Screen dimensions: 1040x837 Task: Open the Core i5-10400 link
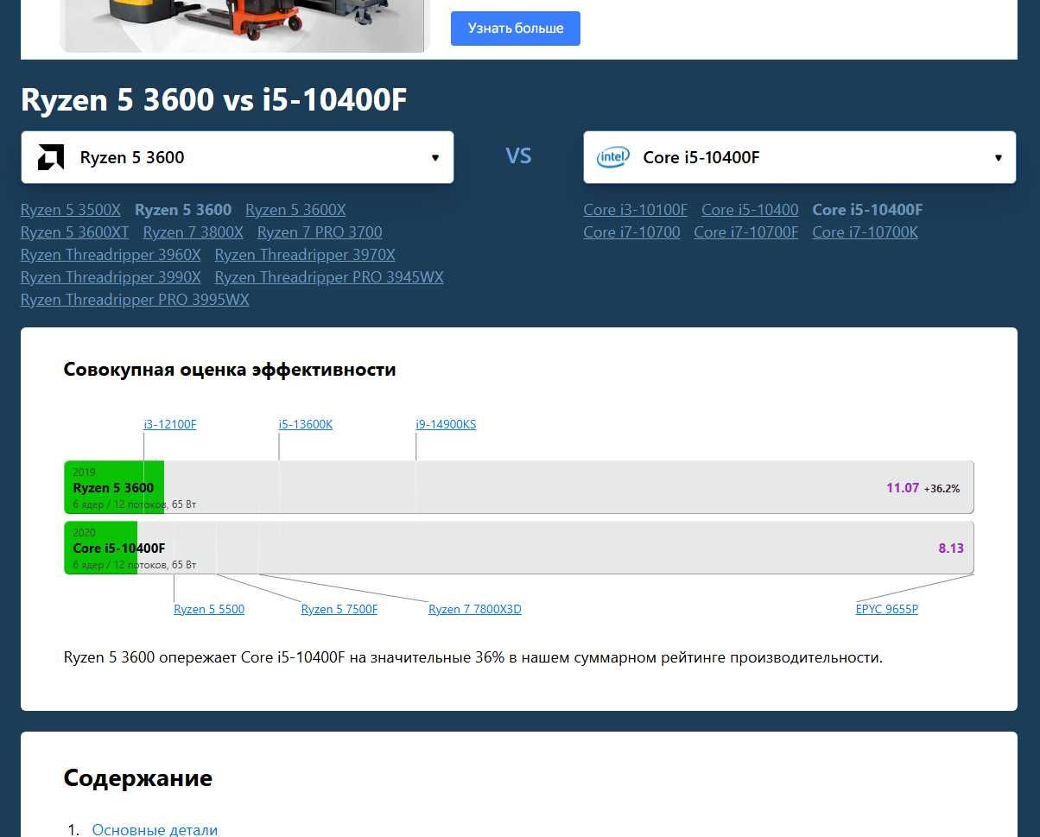(x=750, y=210)
